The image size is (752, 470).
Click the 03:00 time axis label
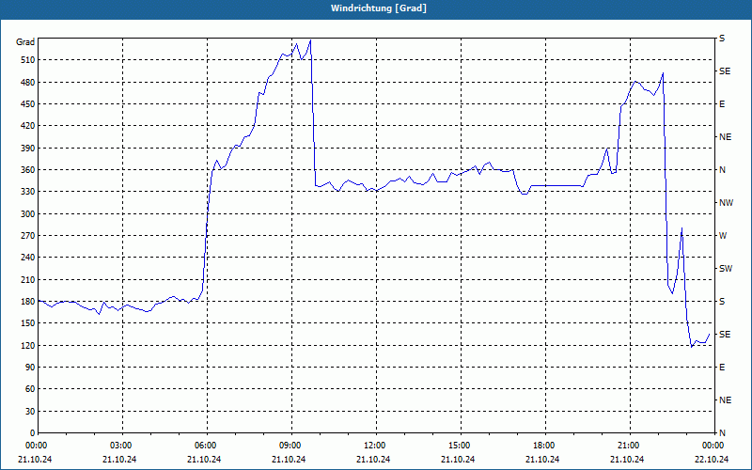123,446
